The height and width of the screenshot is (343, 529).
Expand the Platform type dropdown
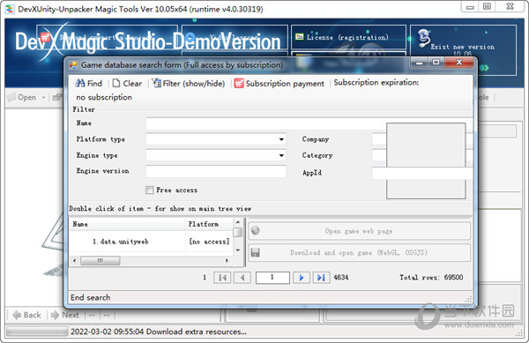(x=281, y=139)
